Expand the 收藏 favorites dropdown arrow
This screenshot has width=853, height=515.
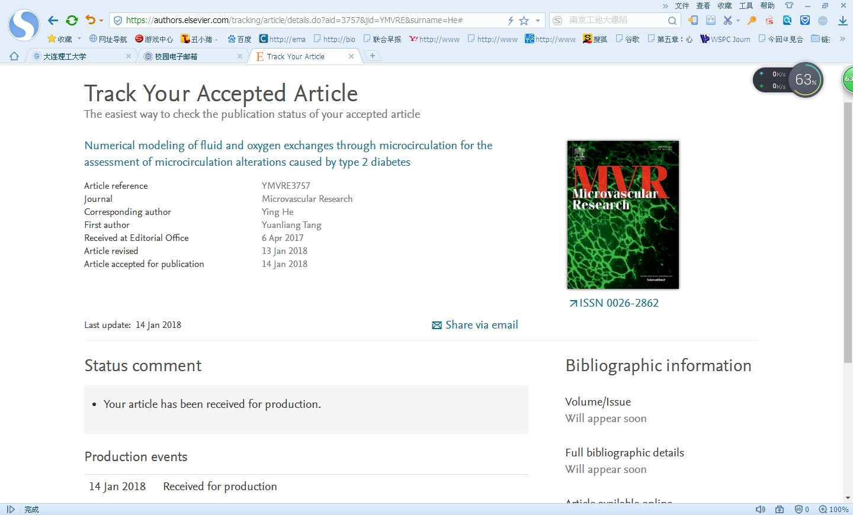click(79, 39)
